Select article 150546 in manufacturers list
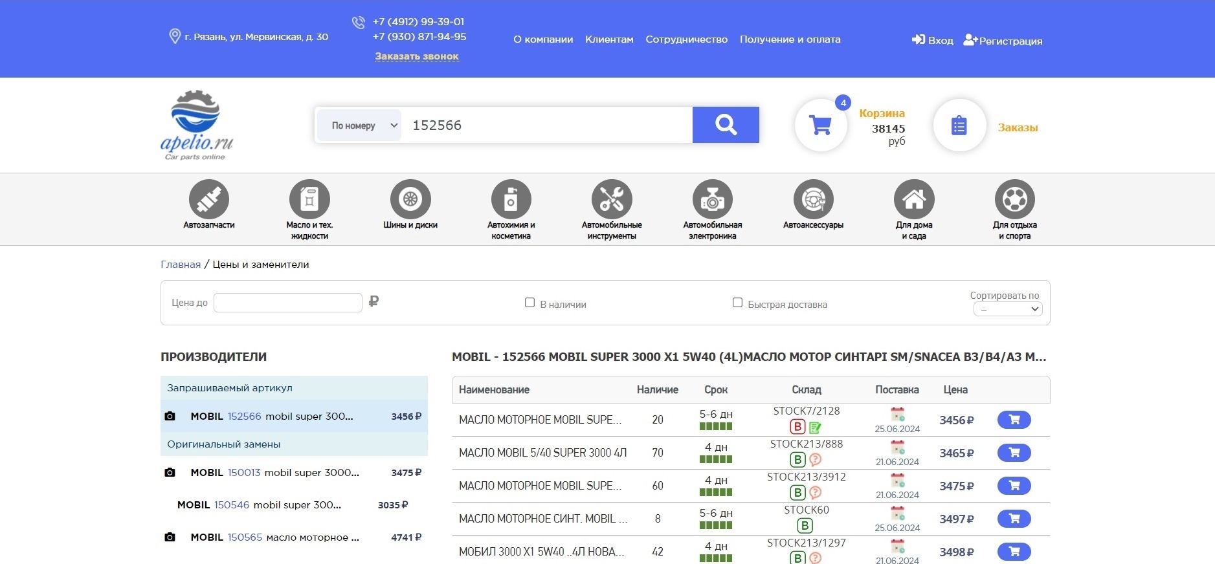1215x564 pixels. tap(232, 505)
